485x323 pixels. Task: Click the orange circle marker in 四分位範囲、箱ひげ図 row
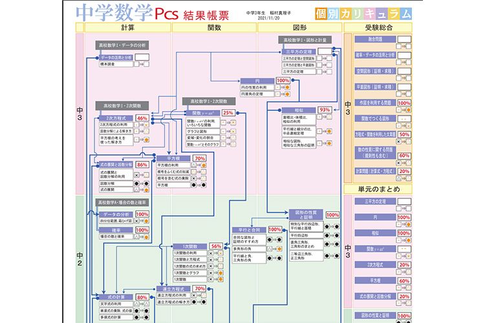click(146, 221)
